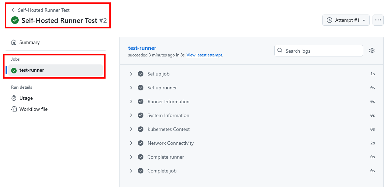Viewport: 392px width, 187px height.
Task: Open the Attempt #1 dropdown
Action: coord(346,20)
